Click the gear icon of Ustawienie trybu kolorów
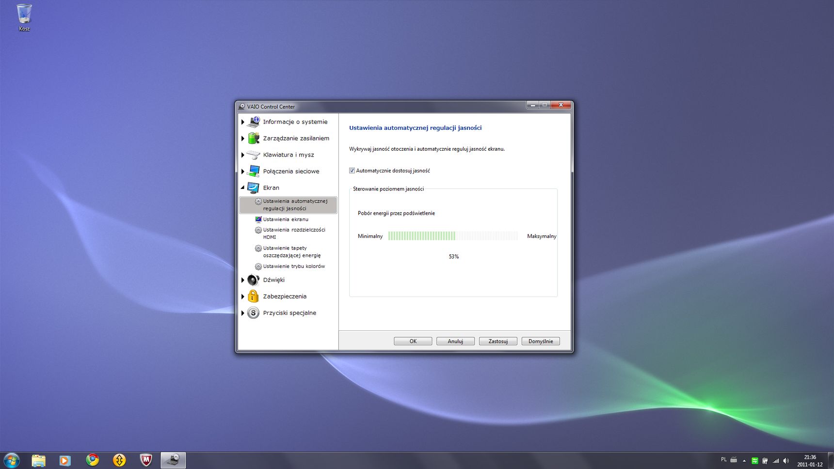Image resolution: width=834 pixels, height=469 pixels. (x=258, y=266)
